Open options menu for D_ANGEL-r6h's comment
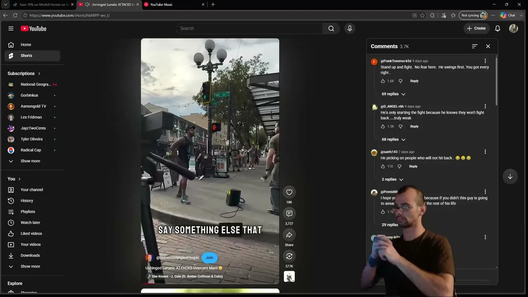Viewport: 528px width, 297px height. click(x=485, y=106)
